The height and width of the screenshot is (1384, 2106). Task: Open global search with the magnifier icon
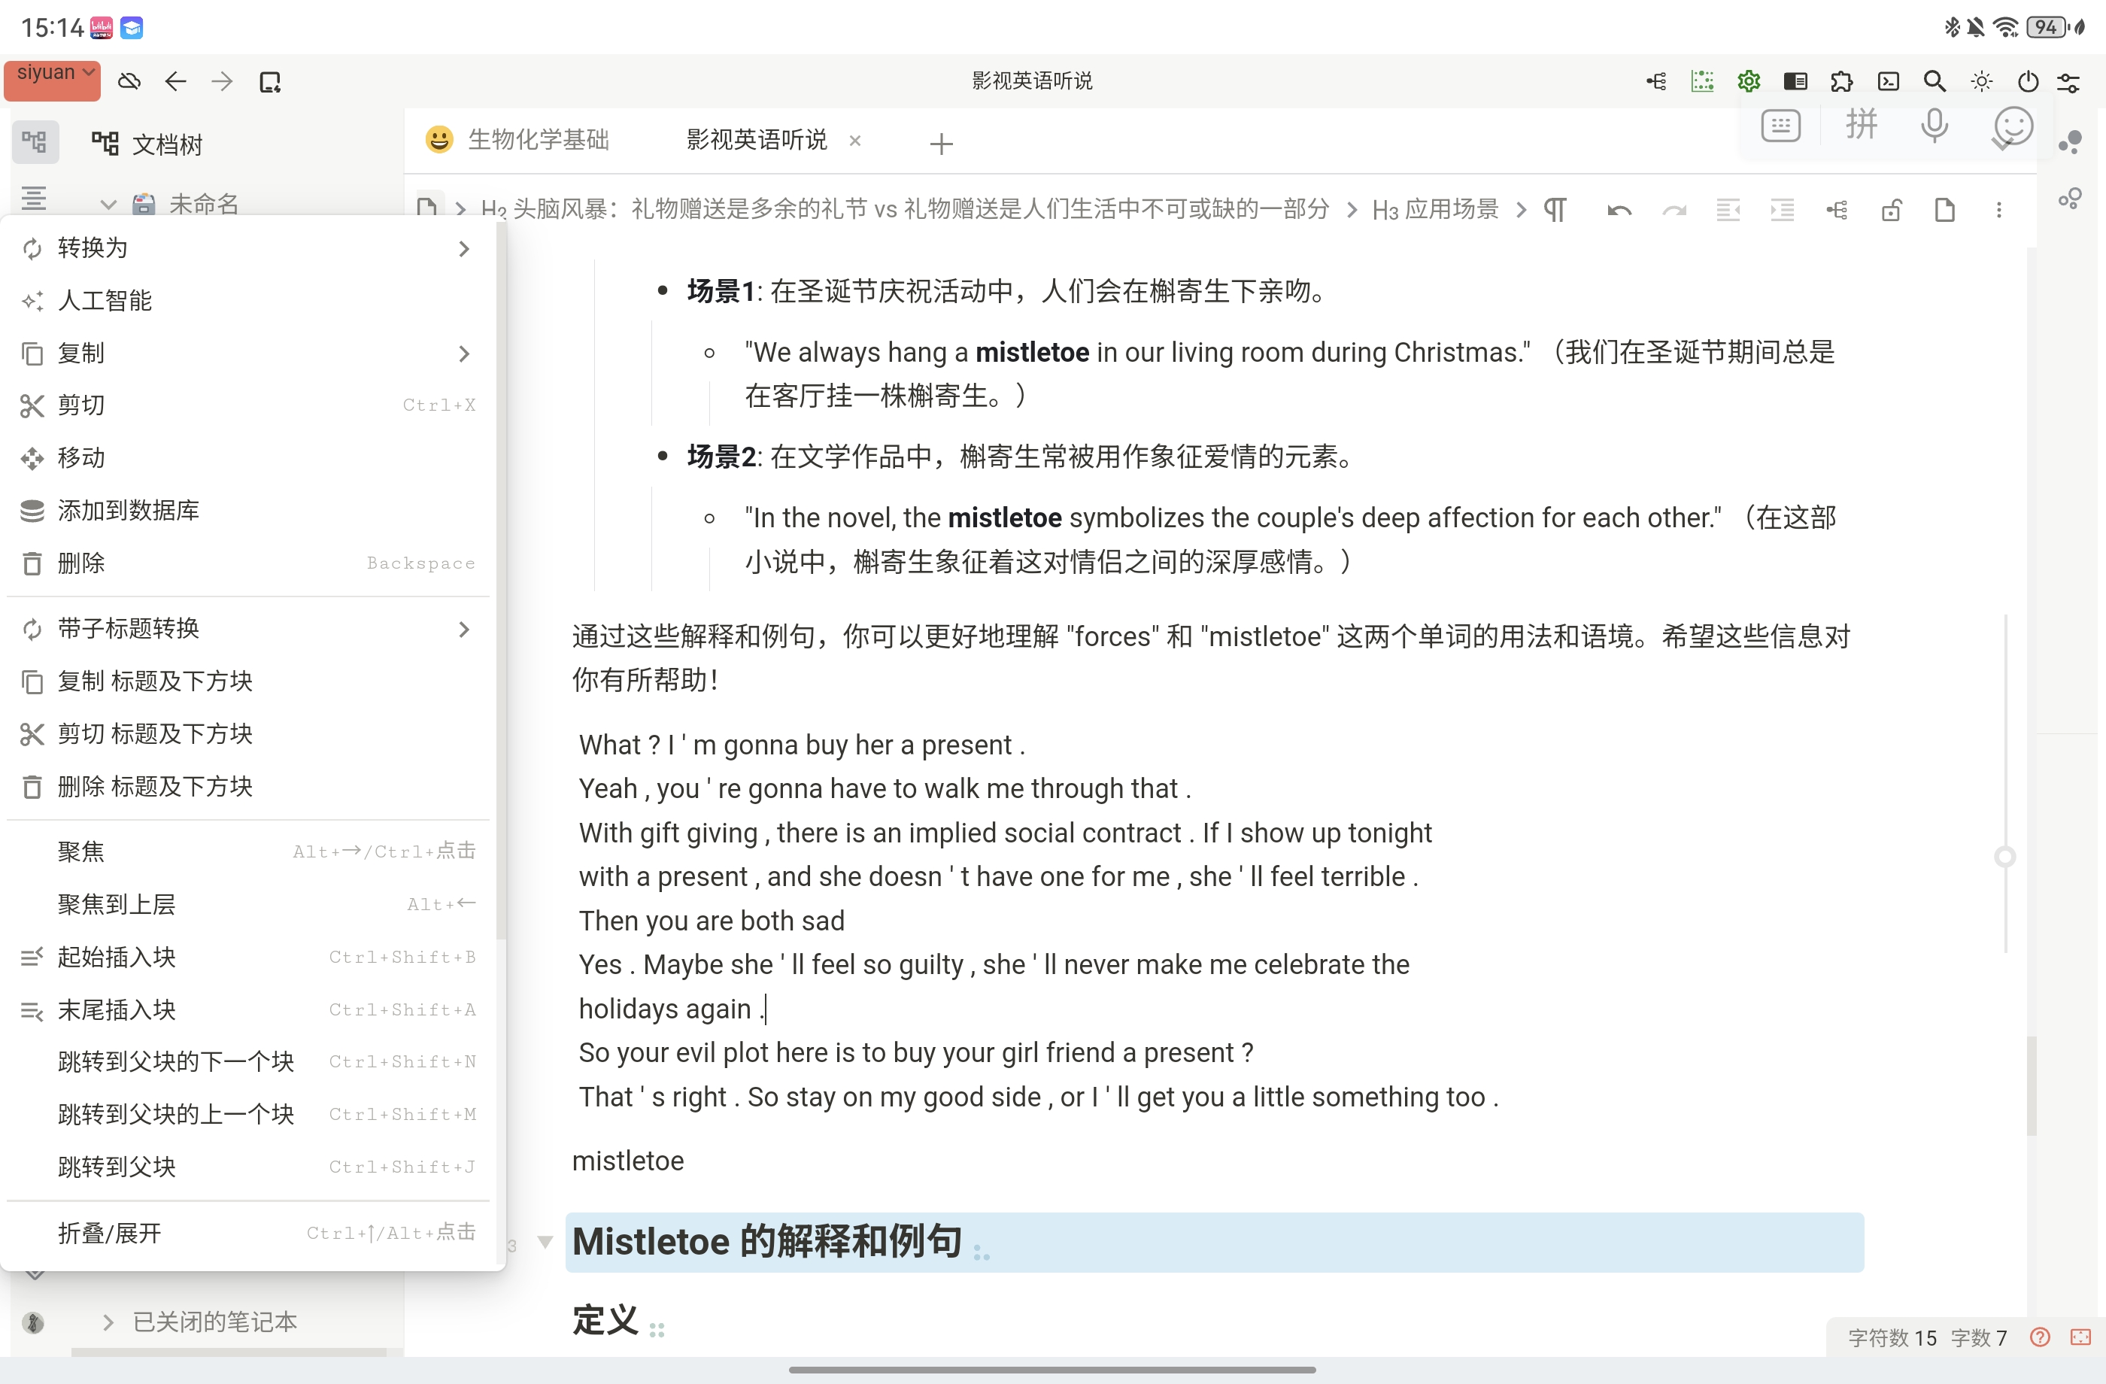pos(1934,80)
